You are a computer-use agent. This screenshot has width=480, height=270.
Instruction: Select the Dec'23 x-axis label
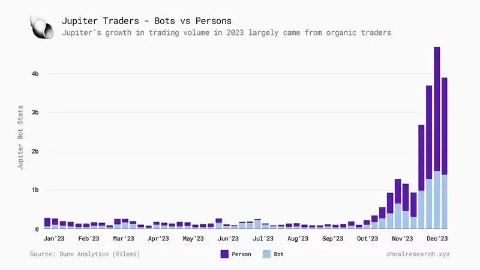437,238
